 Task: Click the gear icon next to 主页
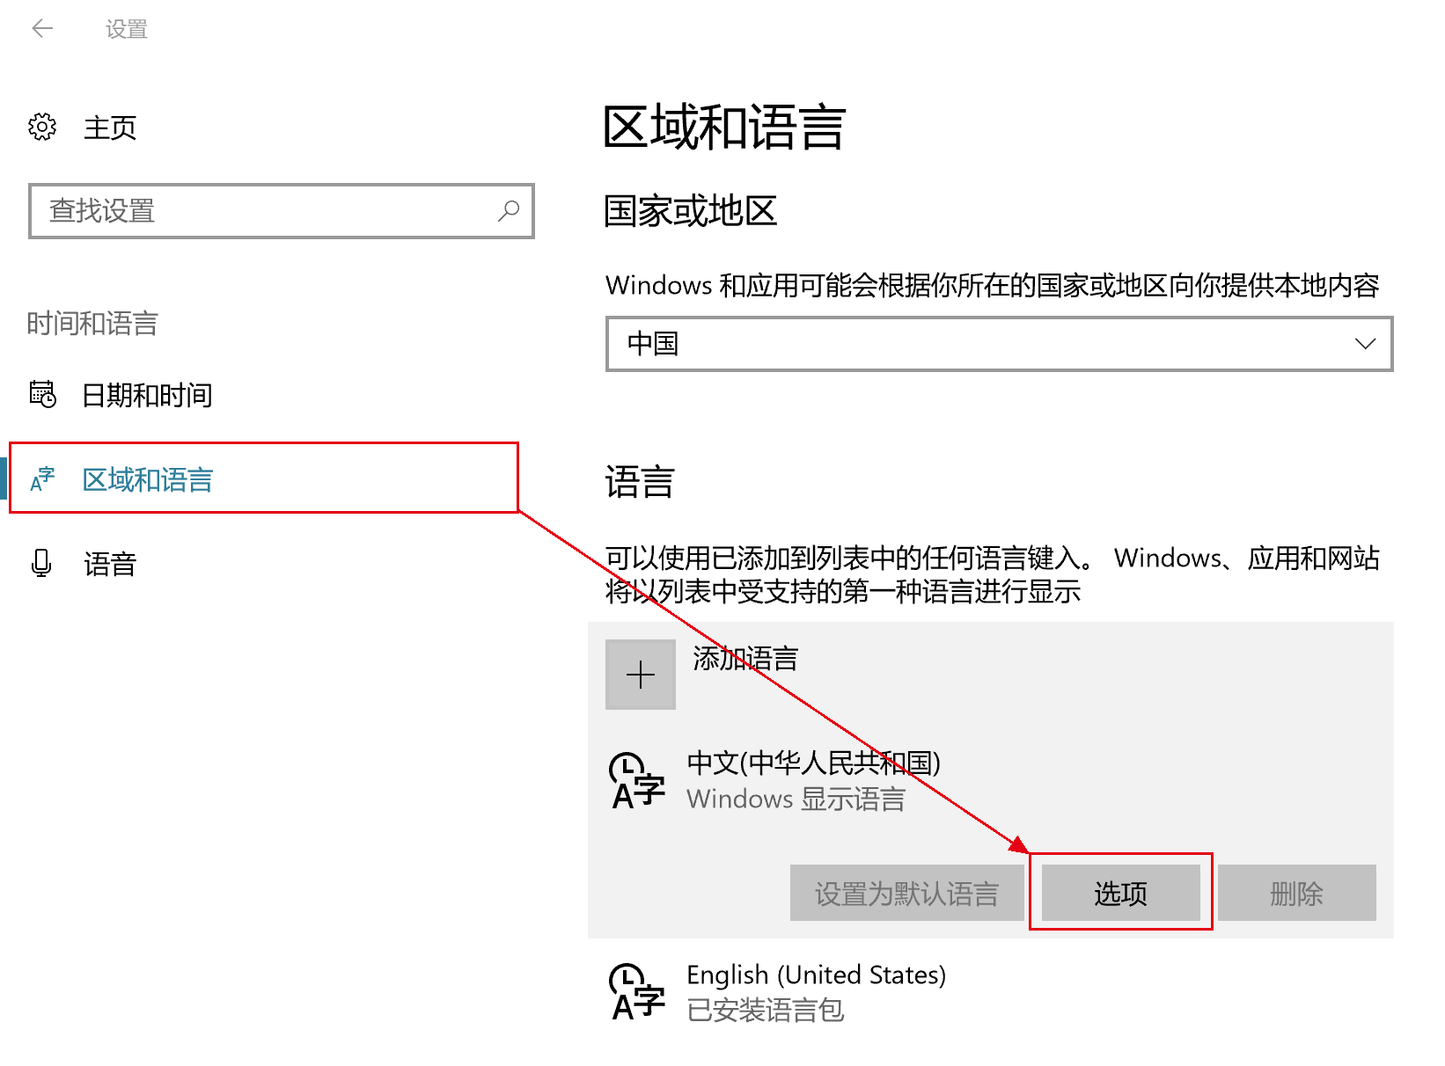pyautogui.click(x=40, y=128)
